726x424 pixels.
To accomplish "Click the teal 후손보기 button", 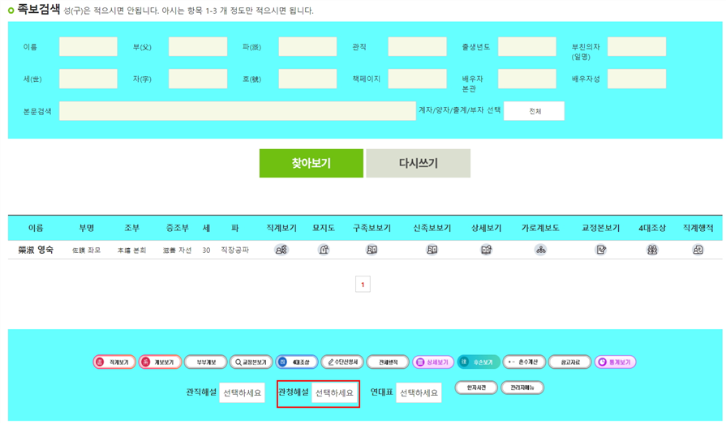I will (x=479, y=362).
